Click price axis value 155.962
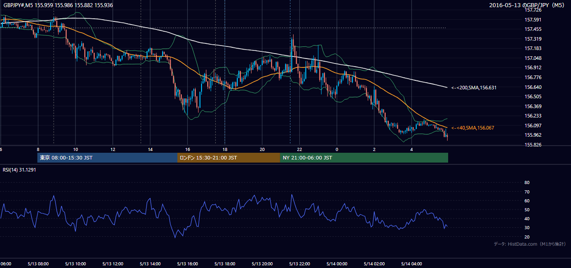The height and width of the screenshot is (268, 571). (x=533, y=135)
